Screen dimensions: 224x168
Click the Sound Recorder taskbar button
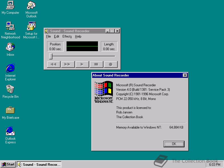tap(39, 164)
